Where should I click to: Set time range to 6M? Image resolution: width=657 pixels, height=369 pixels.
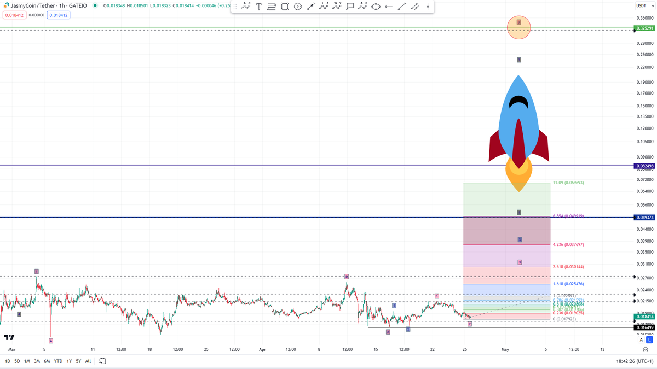click(47, 361)
